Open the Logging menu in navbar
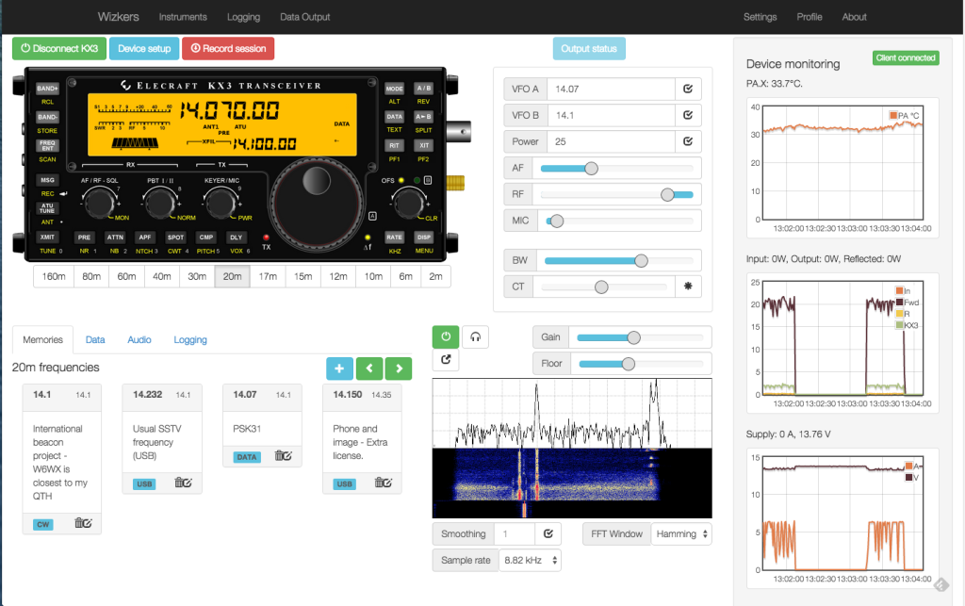965x606 pixels. click(x=243, y=17)
